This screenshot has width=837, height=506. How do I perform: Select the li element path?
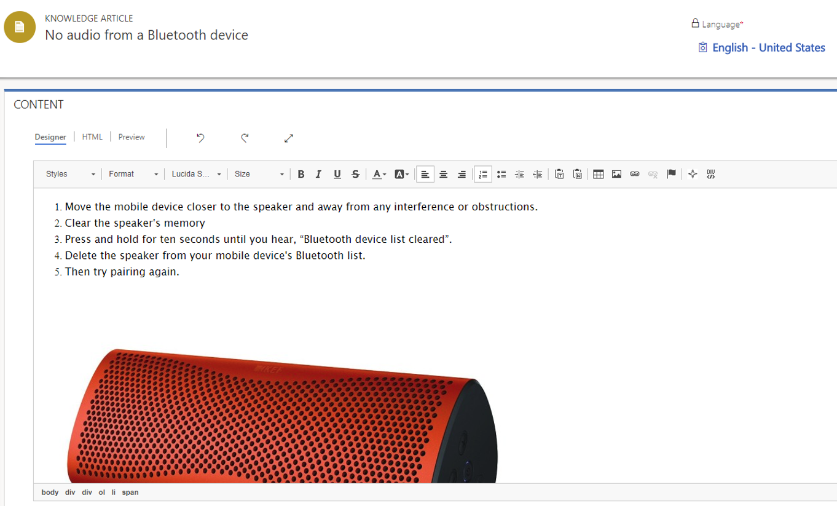pyautogui.click(x=114, y=492)
